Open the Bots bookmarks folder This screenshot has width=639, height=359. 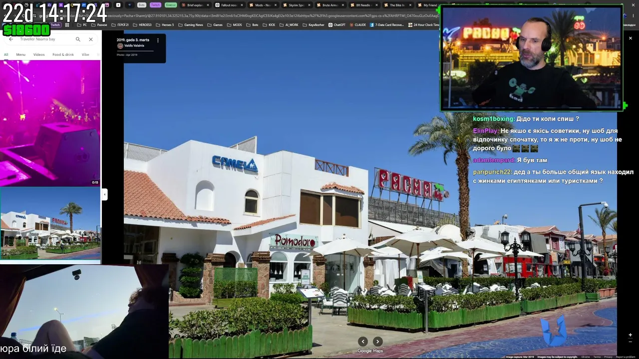click(253, 25)
